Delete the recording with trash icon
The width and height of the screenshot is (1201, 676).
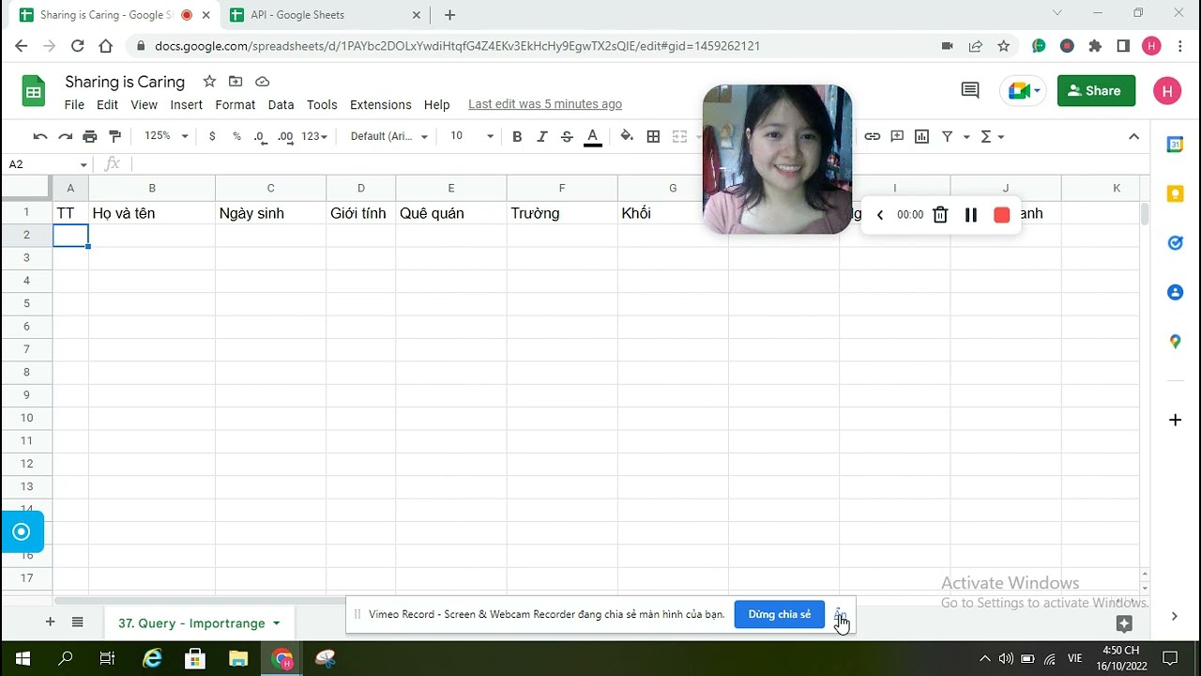941,215
